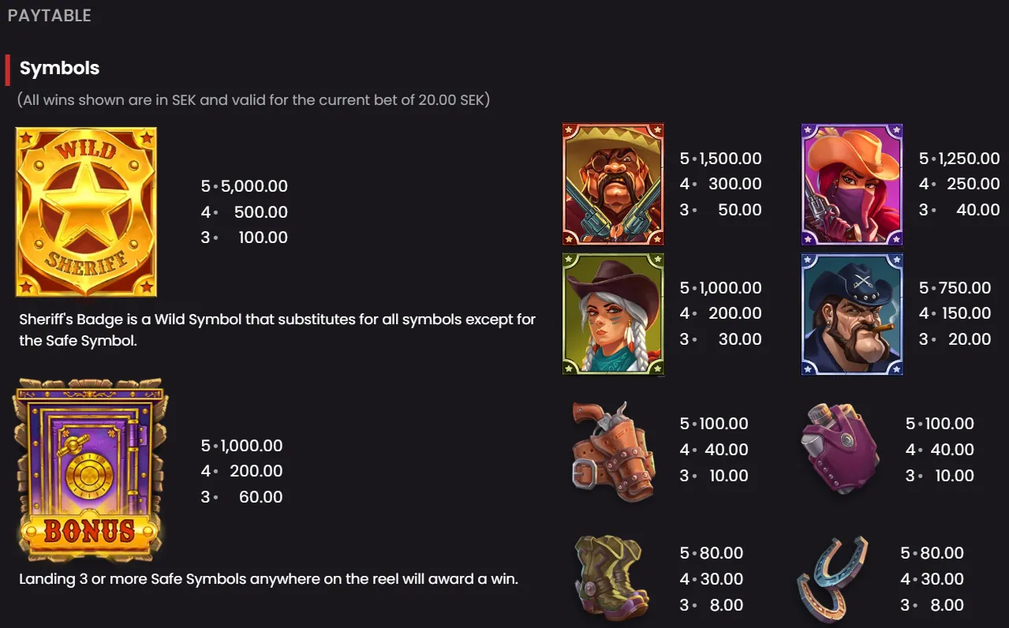Click the PAYTABLE heading
Viewport: 1009px width, 628px height.
coord(49,15)
